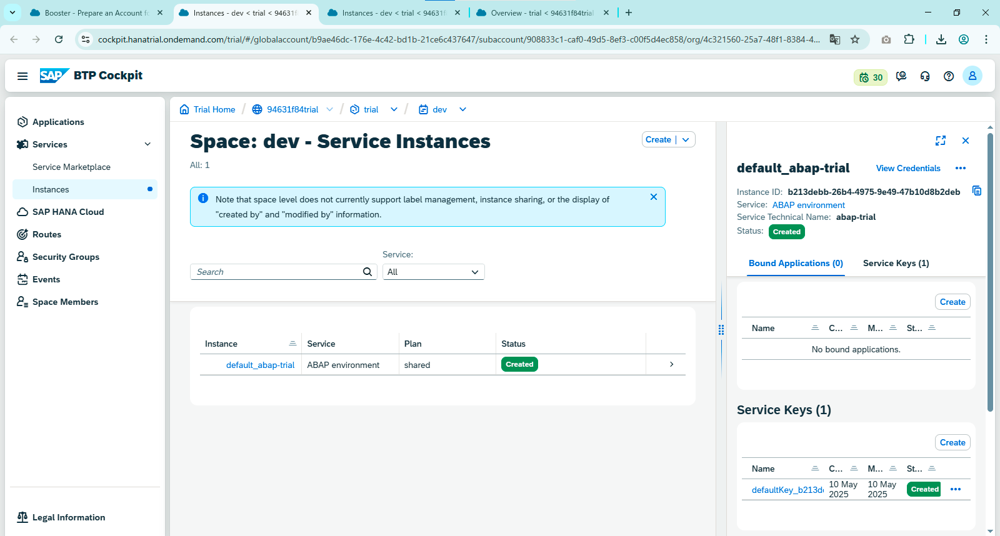The width and height of the screenshot is (1000, 536).
Task: Open actions menu for defaultKey service key
Action: (956, 489)
